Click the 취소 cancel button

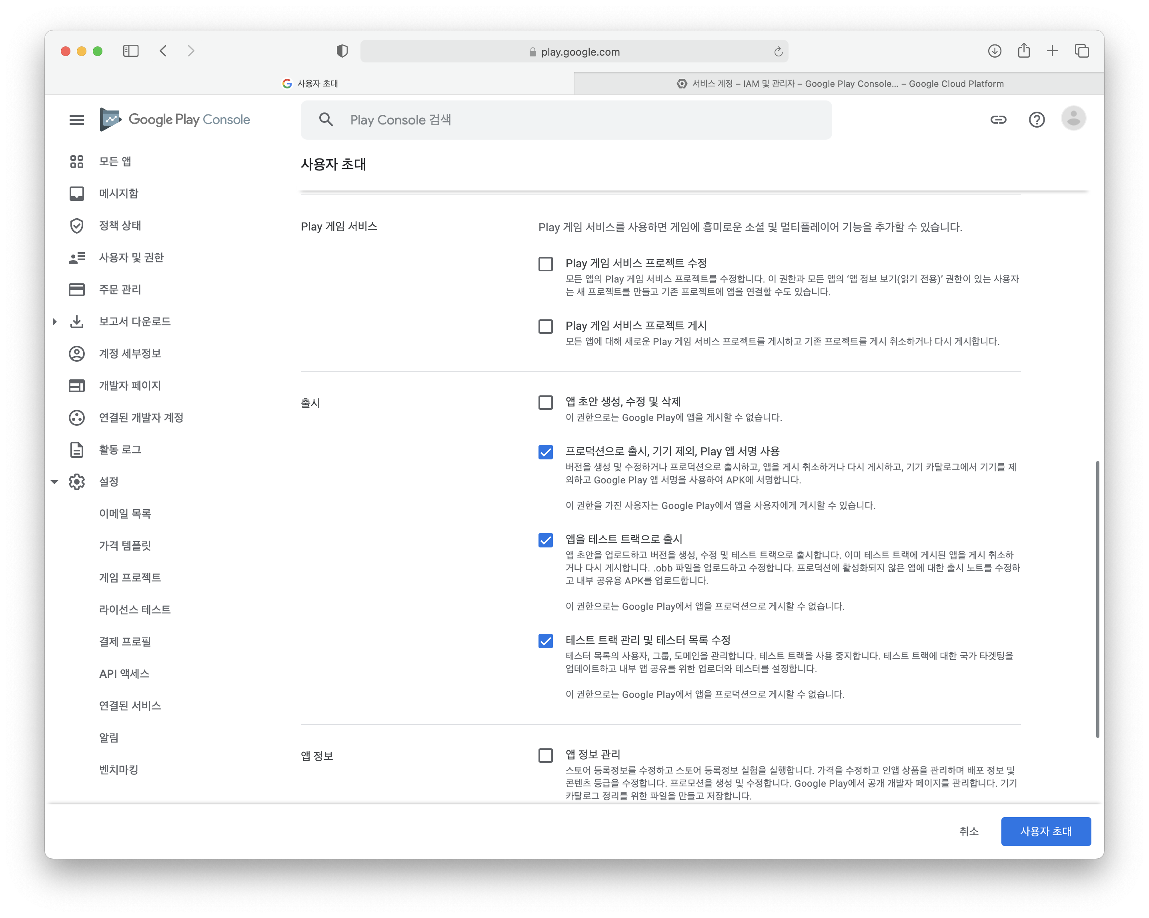coord(968,831)
